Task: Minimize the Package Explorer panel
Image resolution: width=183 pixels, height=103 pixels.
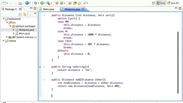Action: pos(31,8)
